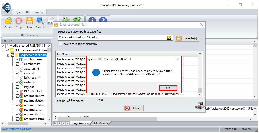The image size is (259, 133).
Task: Click the file list vertical scrollbar thumb
Action: tap(200, 90)
